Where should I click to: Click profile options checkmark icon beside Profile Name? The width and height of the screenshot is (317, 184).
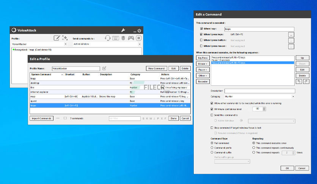[104, 68]
